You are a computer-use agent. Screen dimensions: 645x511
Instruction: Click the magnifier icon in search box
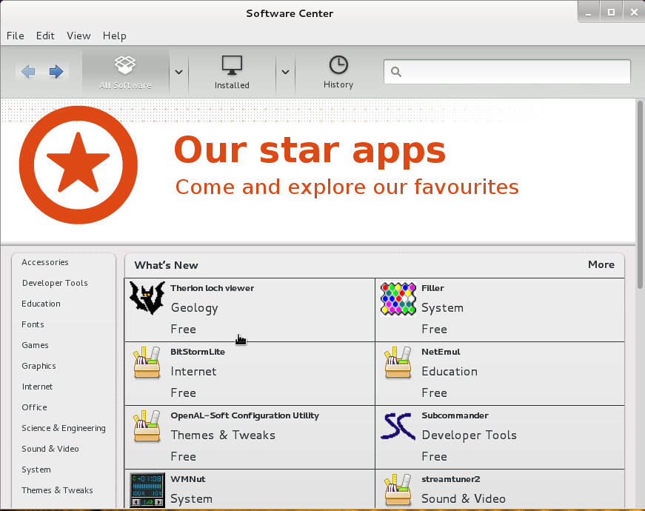[x=395, y=72]
